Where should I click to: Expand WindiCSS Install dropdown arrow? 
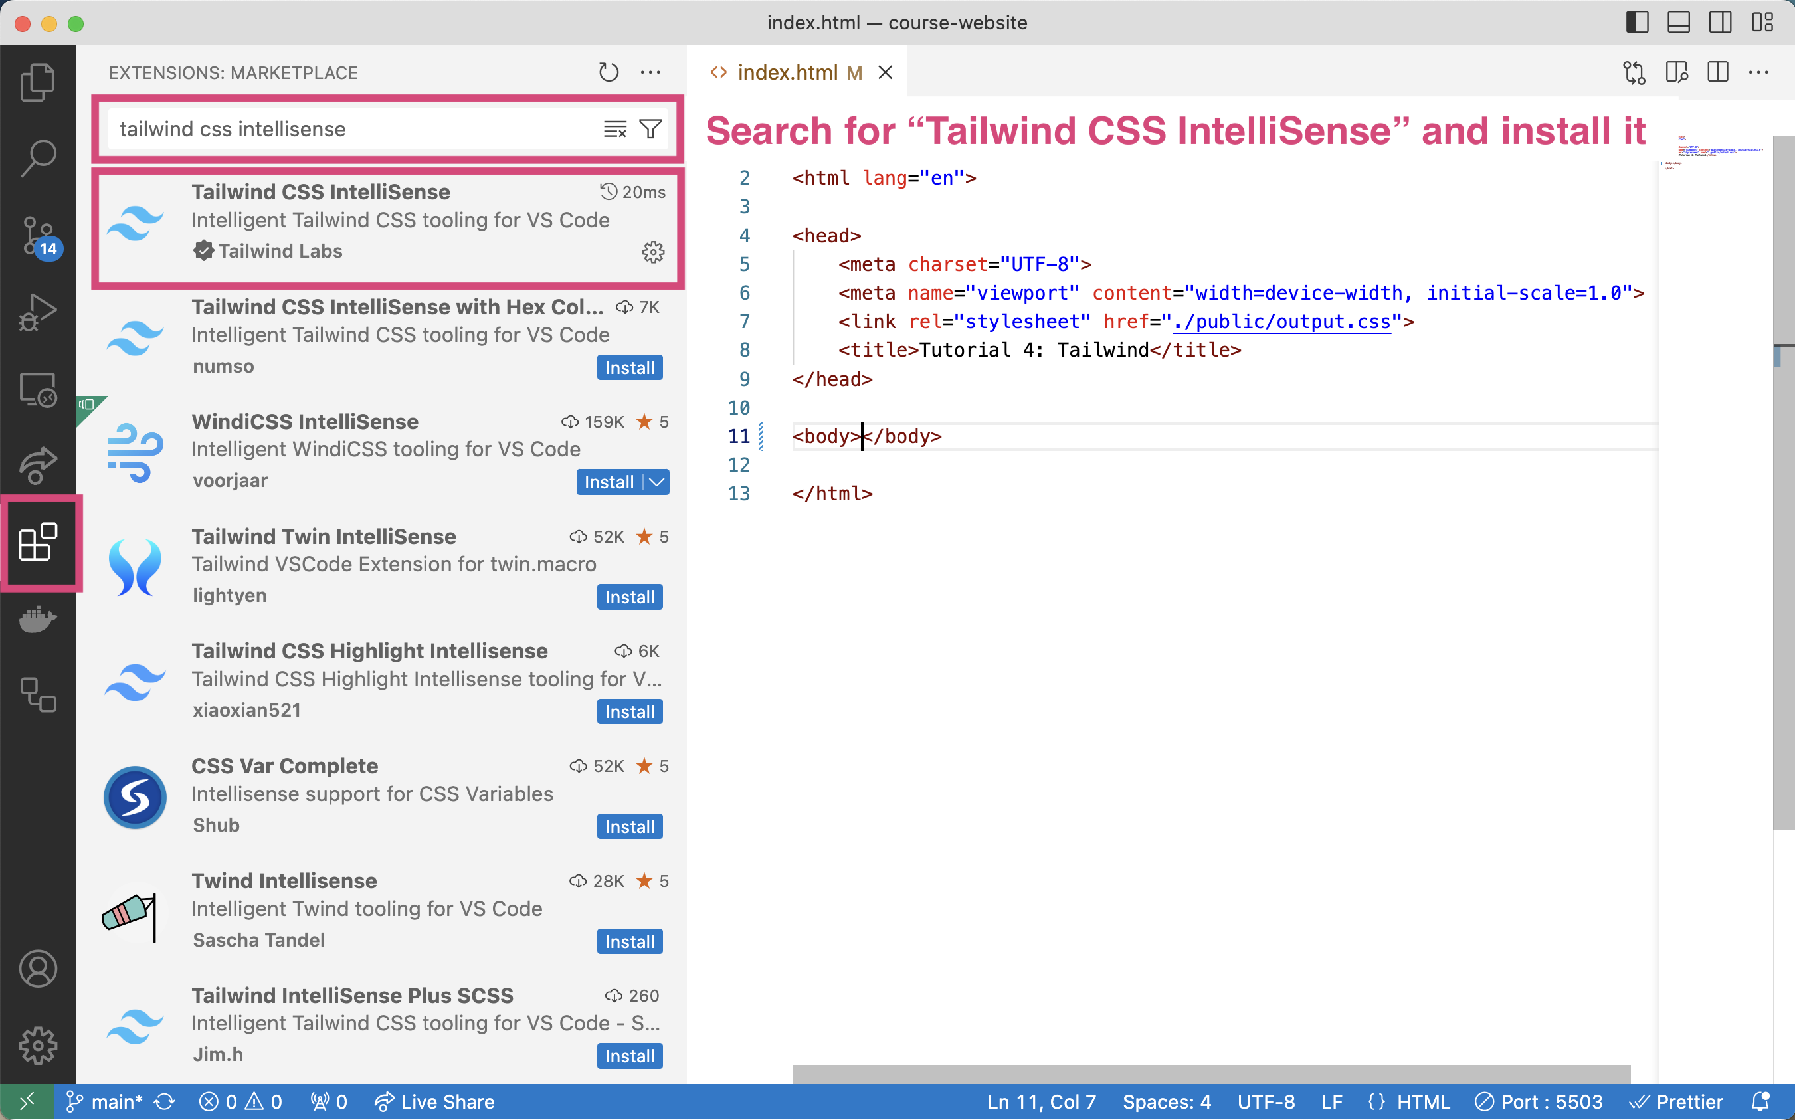click(x=657, y=482)
